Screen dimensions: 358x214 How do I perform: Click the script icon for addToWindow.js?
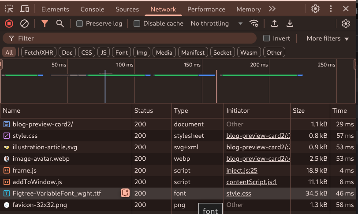coord(7,182)
